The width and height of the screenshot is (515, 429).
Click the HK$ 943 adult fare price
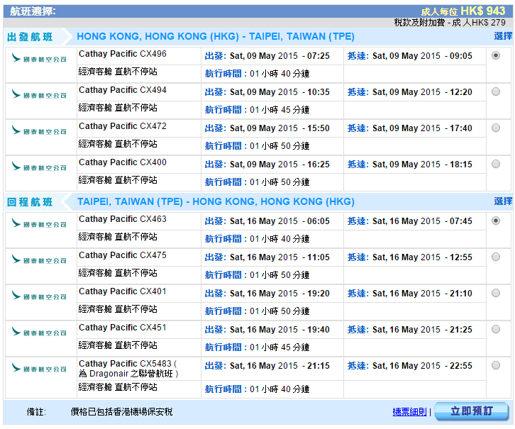tap(482, 11)
